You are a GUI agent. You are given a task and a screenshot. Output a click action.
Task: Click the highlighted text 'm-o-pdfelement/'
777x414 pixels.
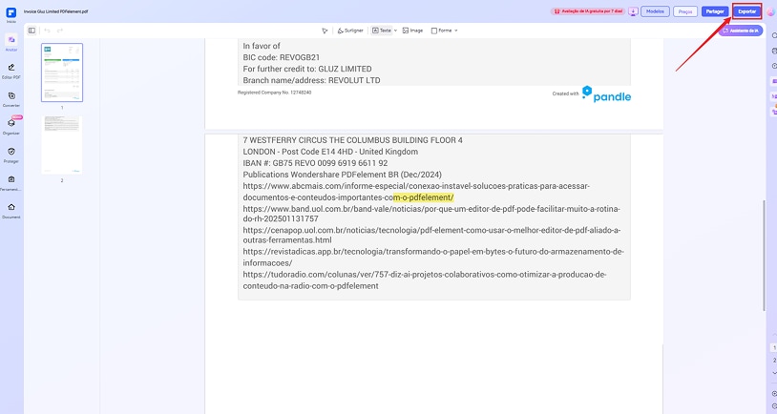click(423, 197)
